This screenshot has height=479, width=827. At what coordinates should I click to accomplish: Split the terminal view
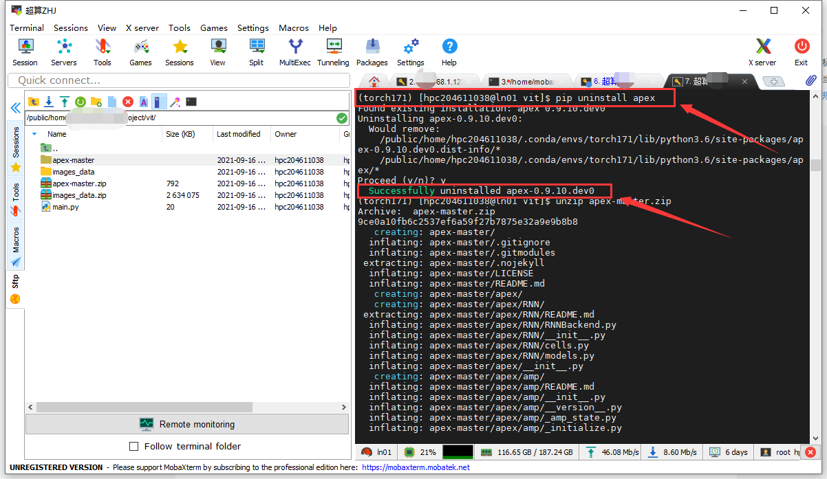(x=256, y=52)
